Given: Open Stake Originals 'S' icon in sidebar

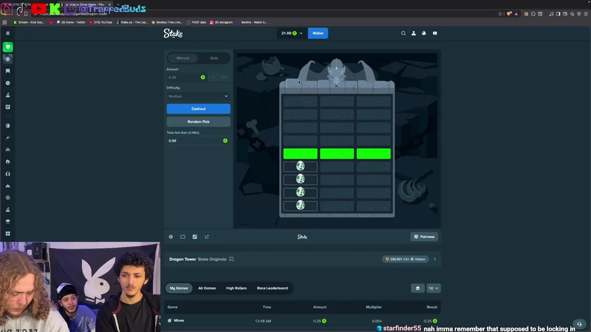Looking at the screenshot, I should click(8, 125).
